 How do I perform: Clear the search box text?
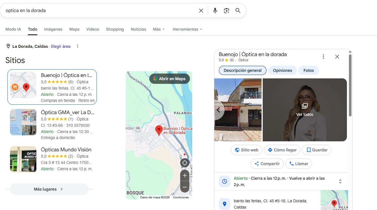tap(201, 11)
